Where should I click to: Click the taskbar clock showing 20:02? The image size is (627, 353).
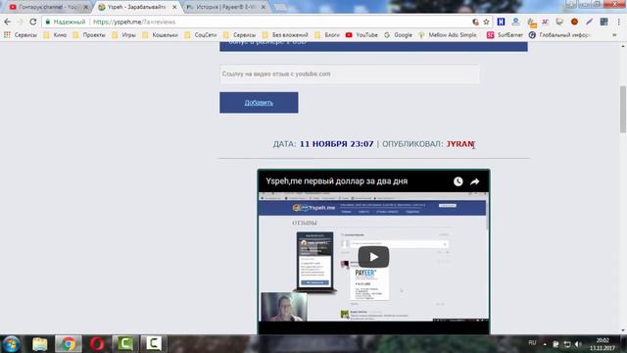click(603, 344)
